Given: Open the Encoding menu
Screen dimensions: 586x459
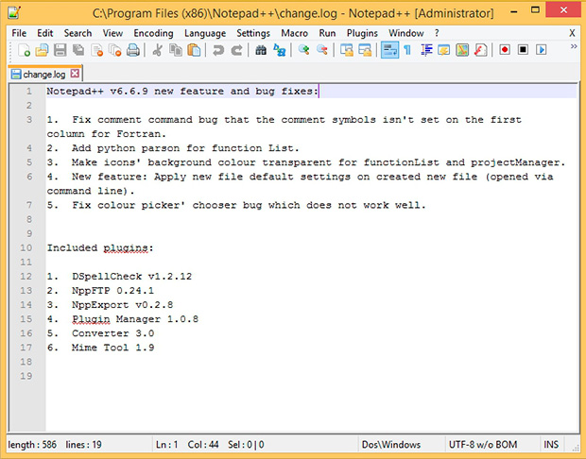Looking at the screenshot, I should click(153, 33).
